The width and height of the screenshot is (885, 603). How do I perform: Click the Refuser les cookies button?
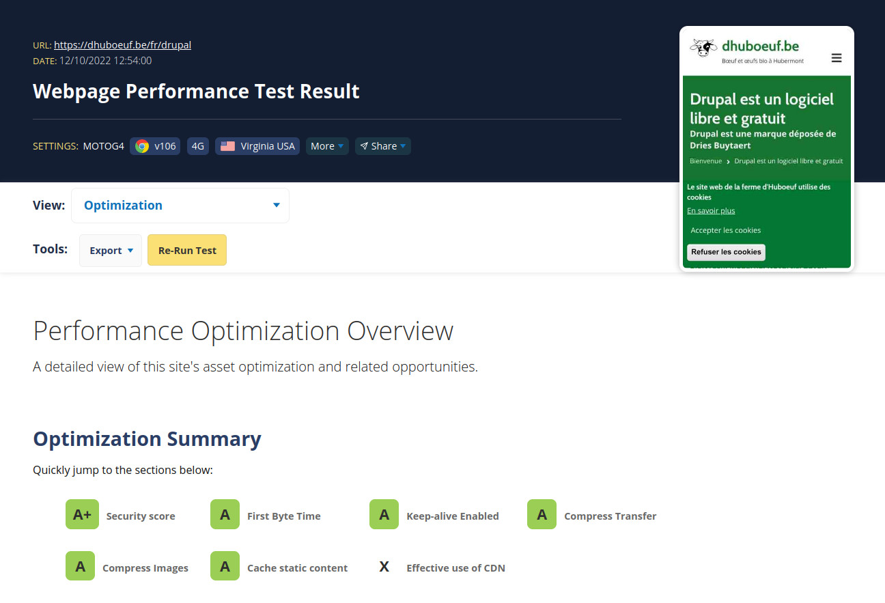pos(725,252)
